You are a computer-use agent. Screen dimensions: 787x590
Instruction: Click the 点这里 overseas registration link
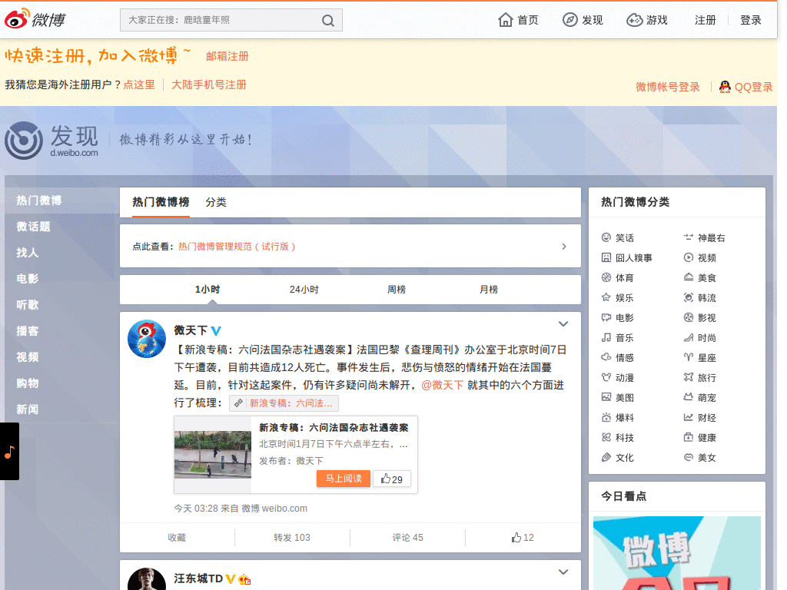[139, 85]
